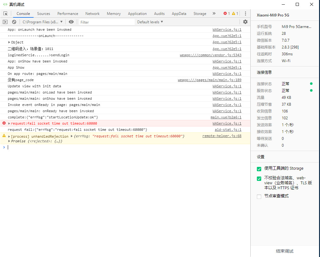Toggle the console sidebar panel icon
320x257 pixels.
point(5,22)
